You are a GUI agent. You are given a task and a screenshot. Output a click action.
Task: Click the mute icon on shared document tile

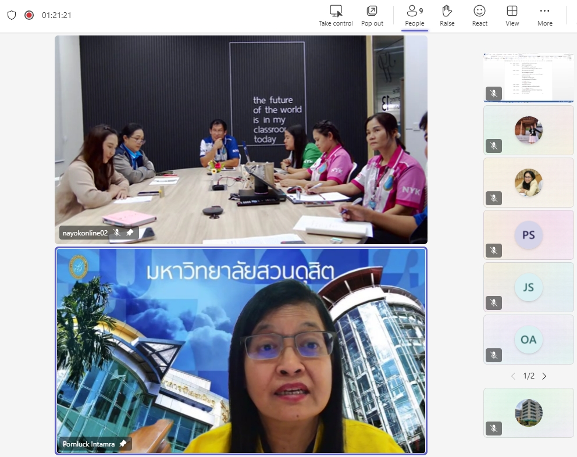494,94
